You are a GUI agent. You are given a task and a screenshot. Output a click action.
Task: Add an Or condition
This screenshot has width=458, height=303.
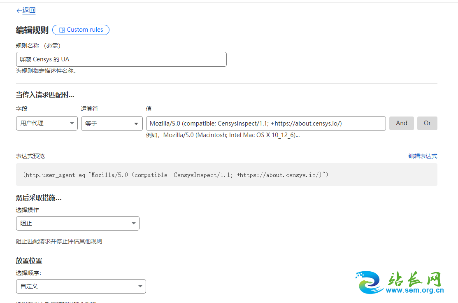point(427,124)
